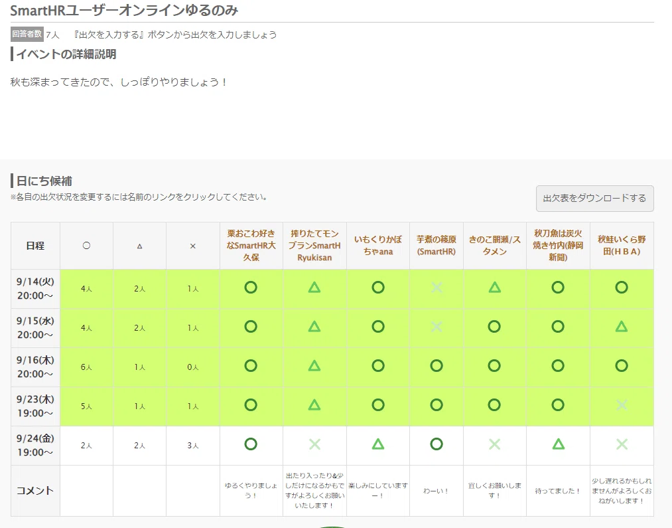This screenshot has height=528, width=672.
Task: Click the 6人 circle count for 9/16(木)
Action: [x=86, y=367]
